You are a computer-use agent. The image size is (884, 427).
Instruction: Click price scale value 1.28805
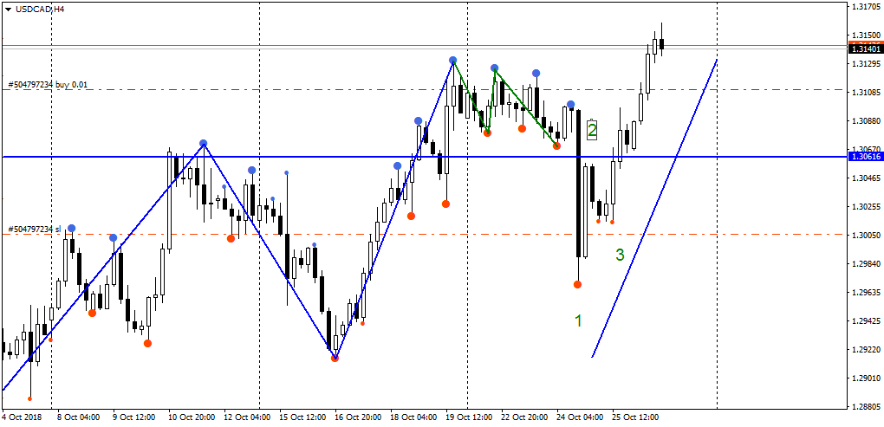[x=867, y=406]
